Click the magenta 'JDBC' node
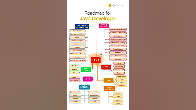 point(88,79)
